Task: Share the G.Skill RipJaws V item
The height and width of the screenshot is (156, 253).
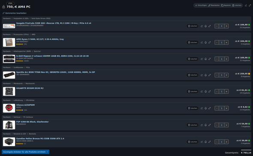Action: 202,59
